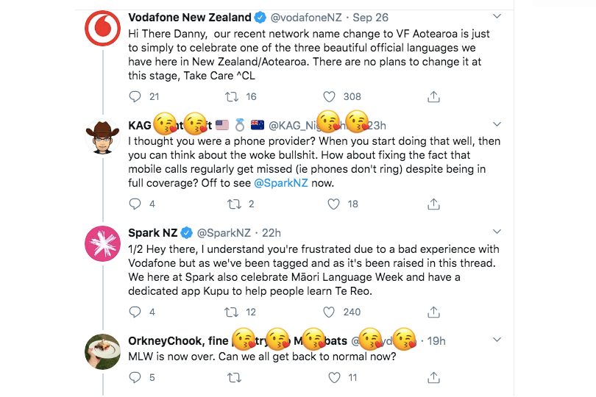Retweet the Spark NZ tweet
Image resolution: width=596 pixels, height=397 pixels.
pyautogui.click(x=230, y=312)
